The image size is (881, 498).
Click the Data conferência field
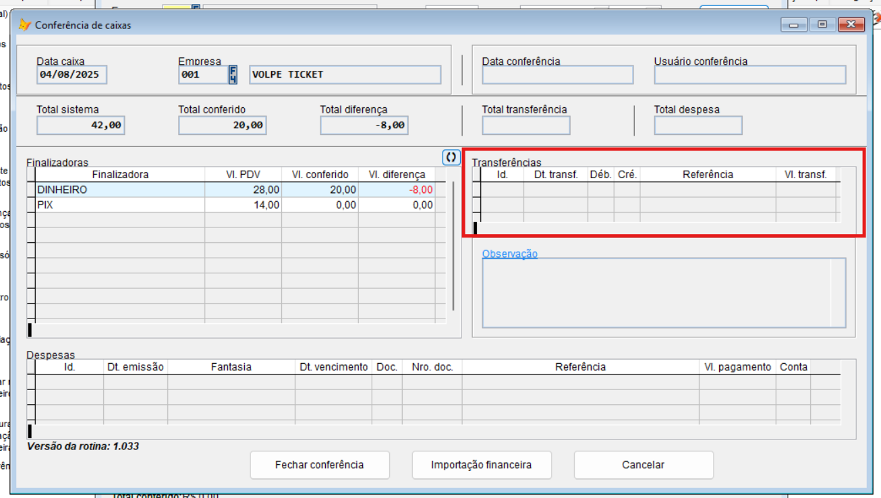pyautogui.click(x=557, y=75)
